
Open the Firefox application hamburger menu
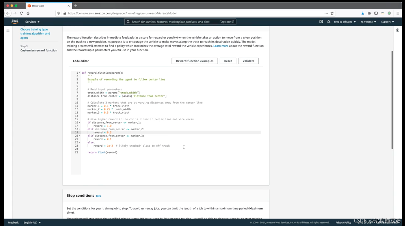pyautogui.click(x=398, y=13)
